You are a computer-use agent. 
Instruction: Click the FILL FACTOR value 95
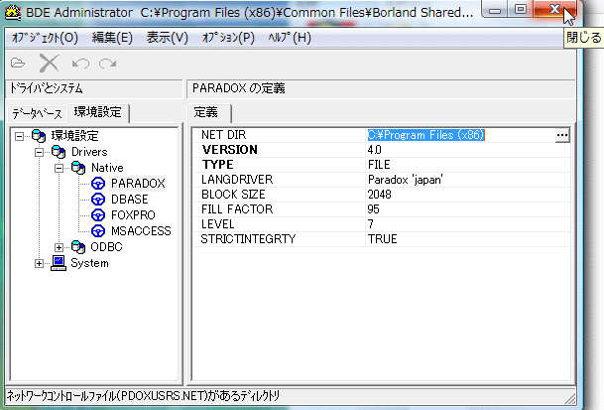(373, 209)
